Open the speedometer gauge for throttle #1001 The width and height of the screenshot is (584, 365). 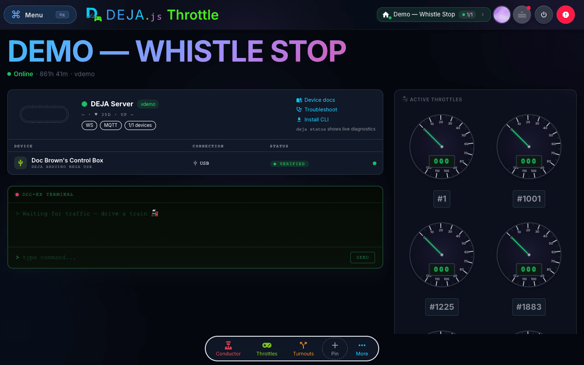point(529,146)
